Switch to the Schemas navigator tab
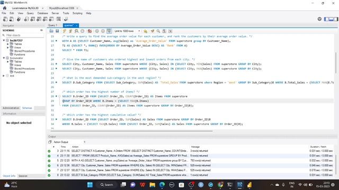This screenshot has height=190, width=339. click(x=27, y=108)
